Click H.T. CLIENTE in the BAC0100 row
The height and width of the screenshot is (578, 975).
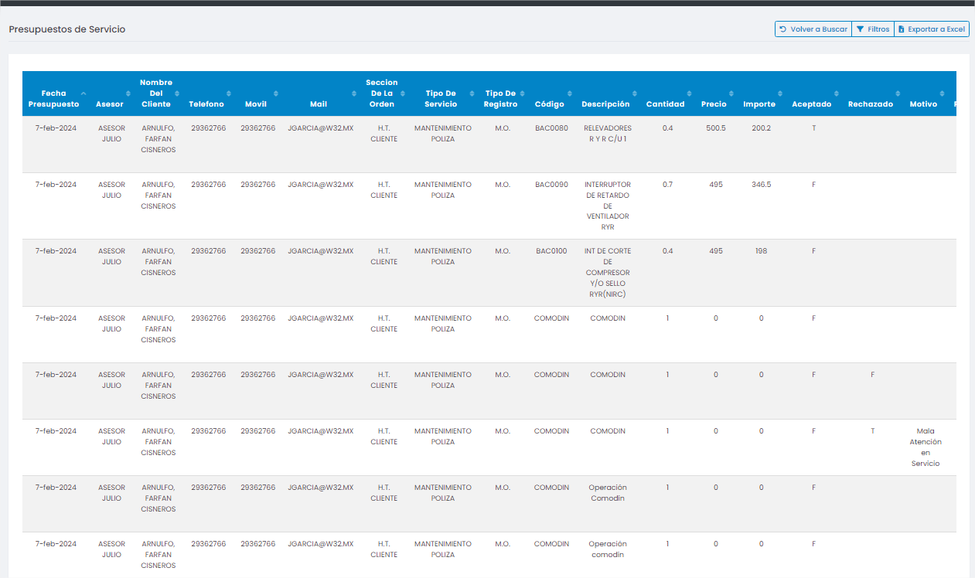(x=384, y=257)
